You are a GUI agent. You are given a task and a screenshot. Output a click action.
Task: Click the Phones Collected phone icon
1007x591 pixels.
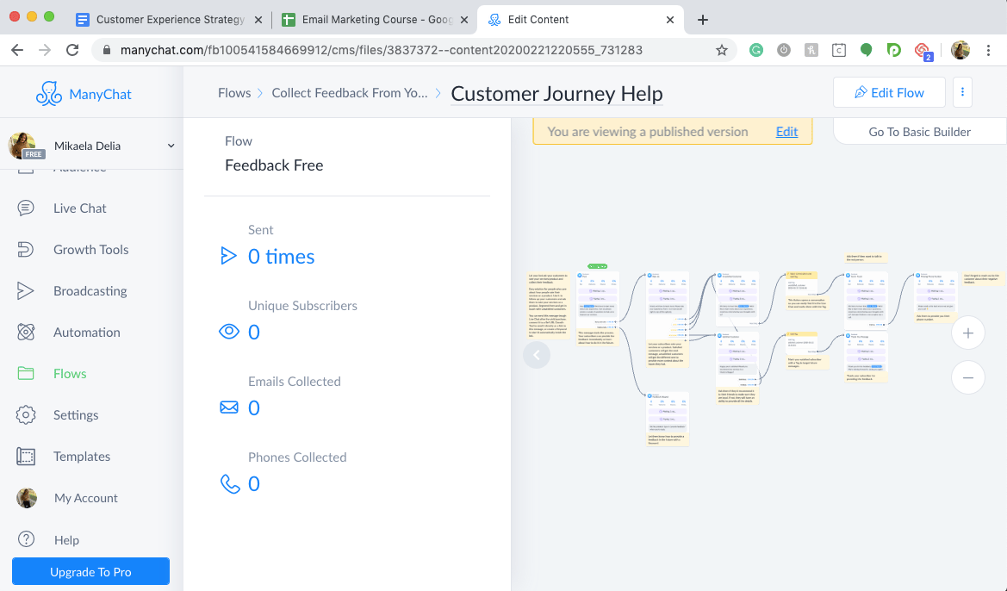[230, 483]
